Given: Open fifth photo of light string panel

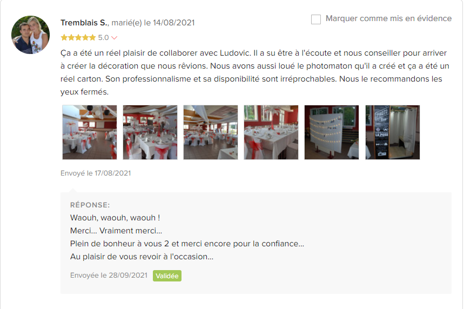Looking at the screenshot, I should (332, 132).
